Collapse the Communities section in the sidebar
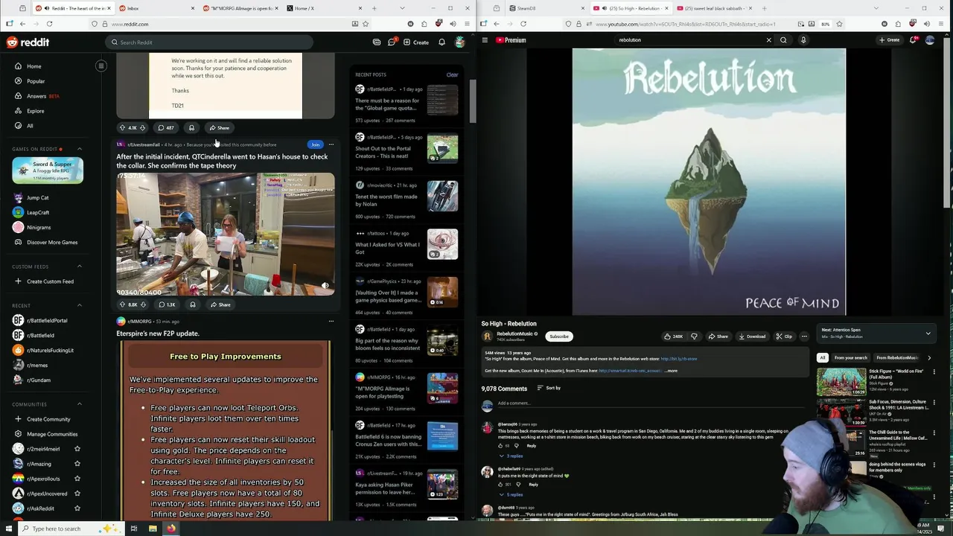Viewport: 953px width, 536px height. coord(80,404)
